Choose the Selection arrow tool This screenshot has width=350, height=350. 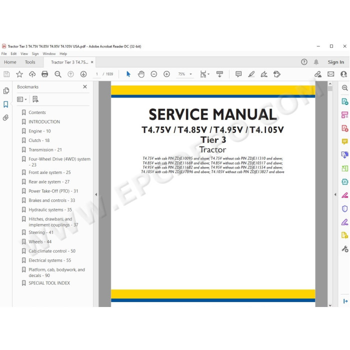128,74
